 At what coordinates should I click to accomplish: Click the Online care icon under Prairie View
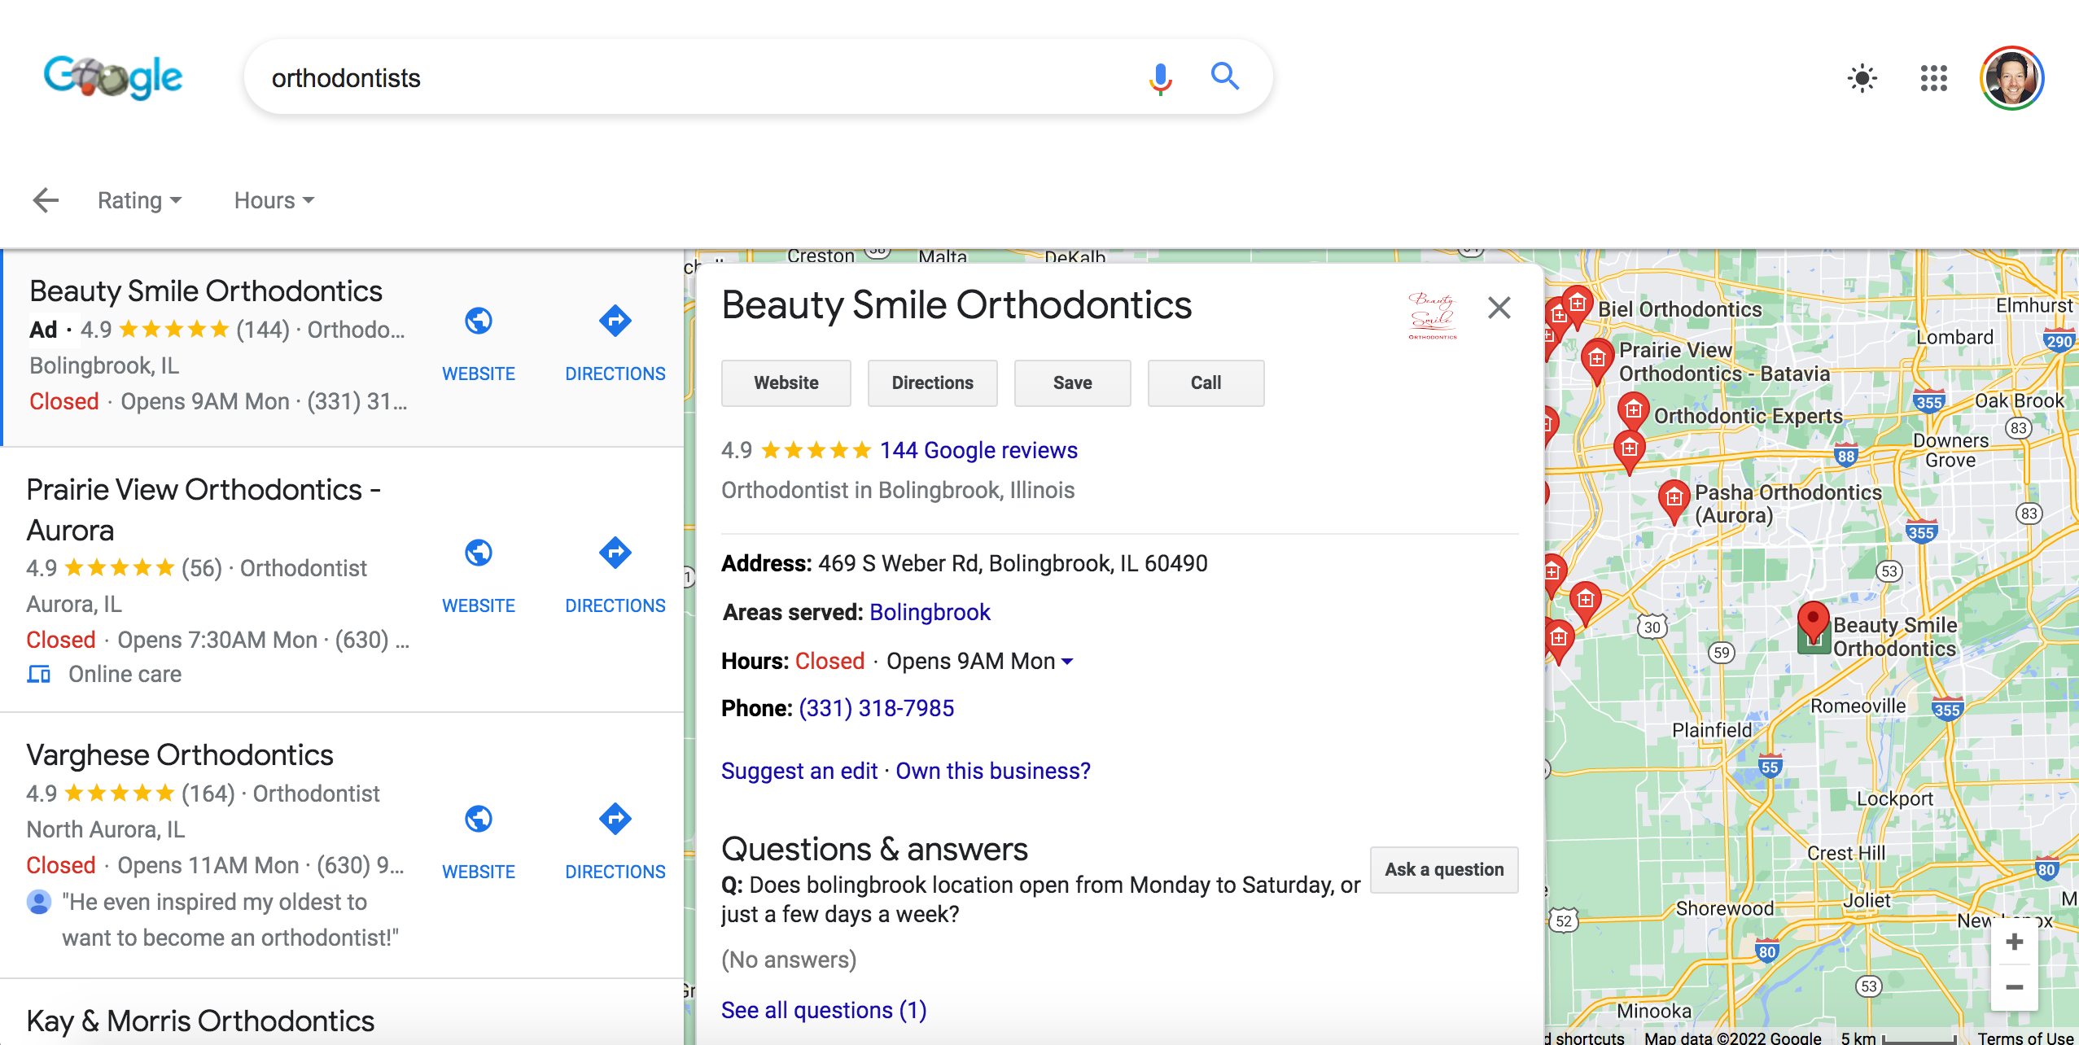pyautogui.click(x=38, y=674)
